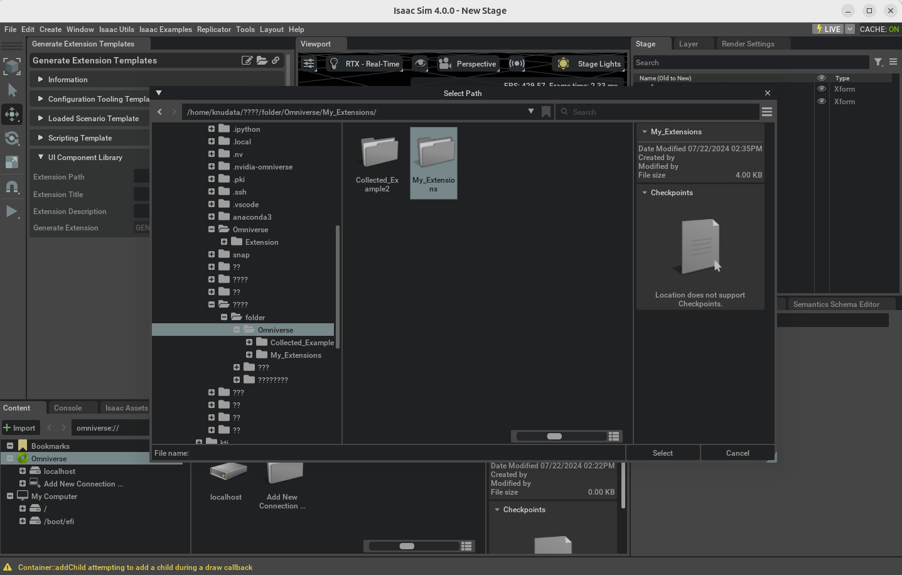This screenshot has height=575, width=902.
Task: Click the edit icon in Generate Extension Templates header
Action: (x=247, y=60)
